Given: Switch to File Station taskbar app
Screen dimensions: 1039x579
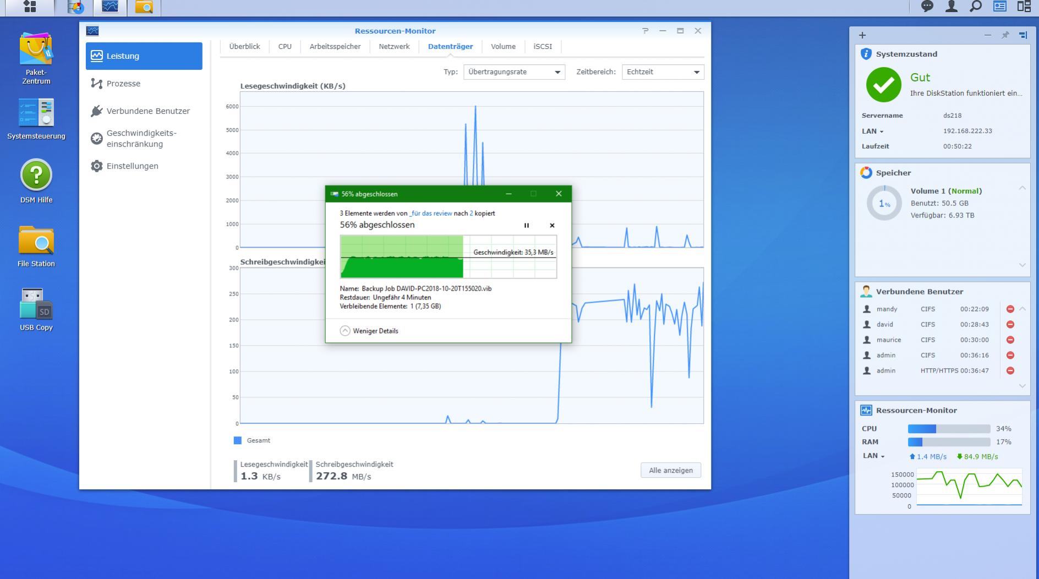Looking at the screenshot, I should (x=144, y=7).
